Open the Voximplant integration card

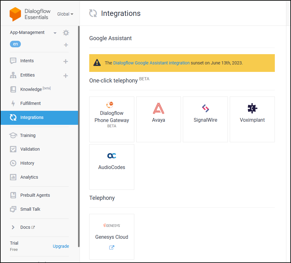(252, 119)
